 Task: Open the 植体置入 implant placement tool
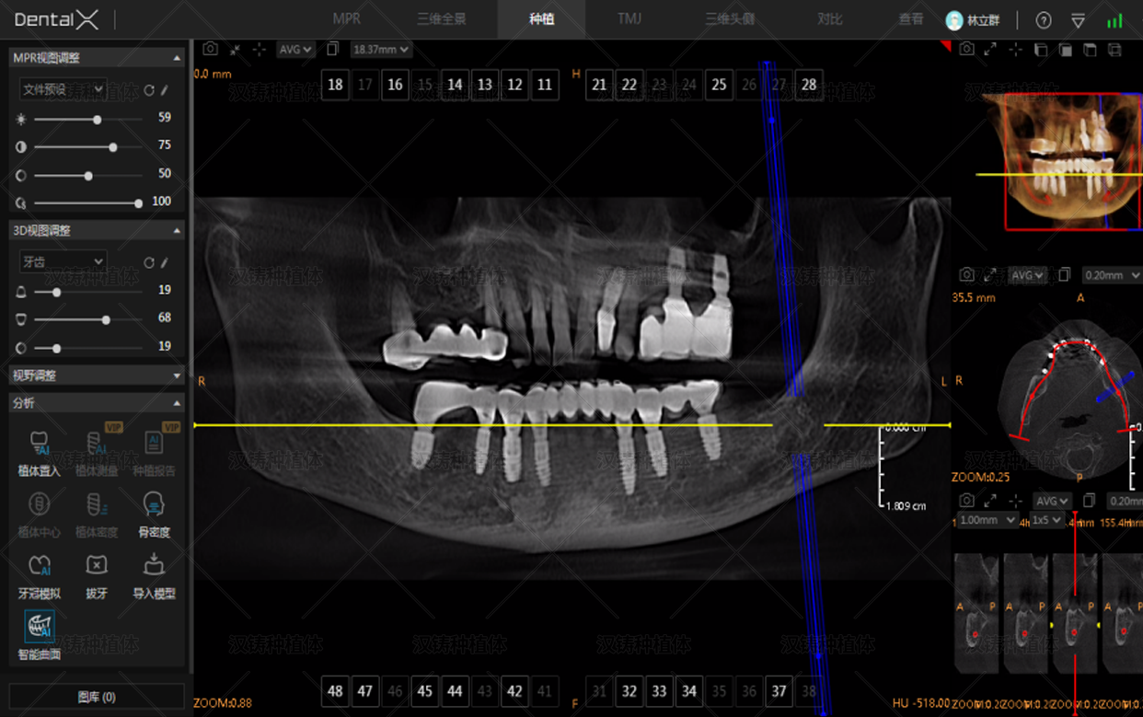[x=39, y=452]
